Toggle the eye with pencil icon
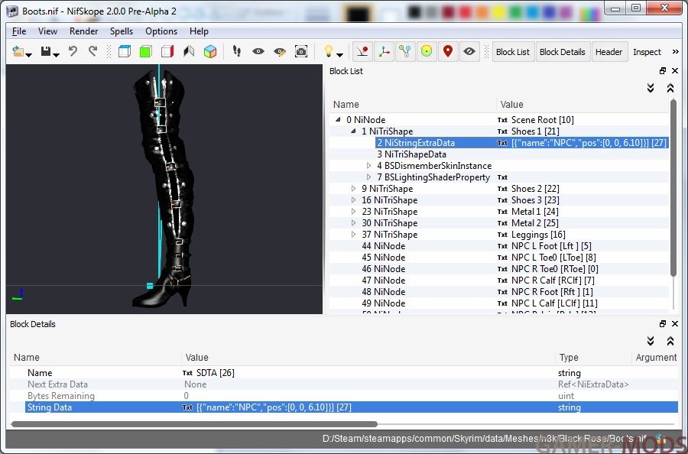This screenshot has width=688, height=454. pyautogui.click(x=280, y=52)
